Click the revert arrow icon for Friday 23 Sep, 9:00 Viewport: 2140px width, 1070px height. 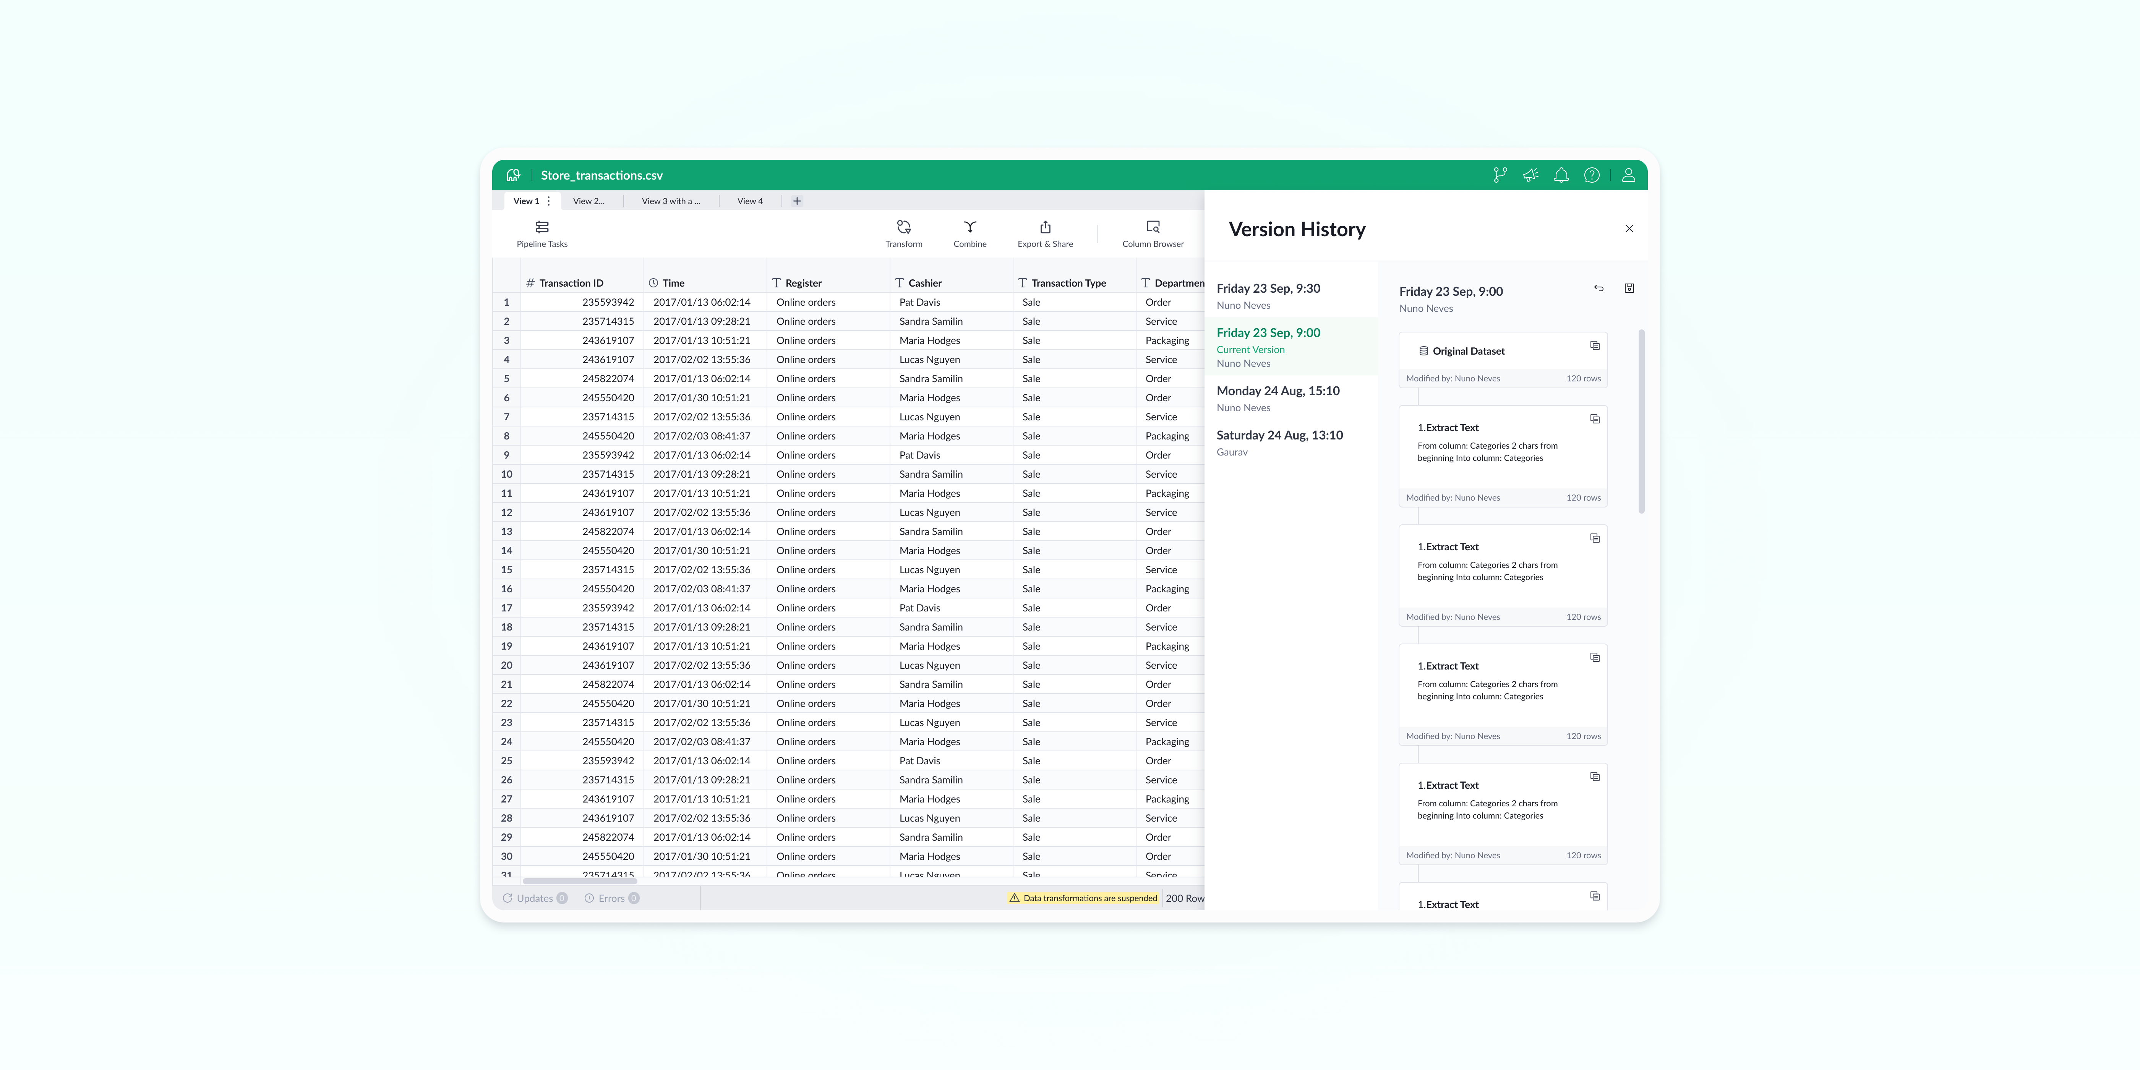(1599, 288)
